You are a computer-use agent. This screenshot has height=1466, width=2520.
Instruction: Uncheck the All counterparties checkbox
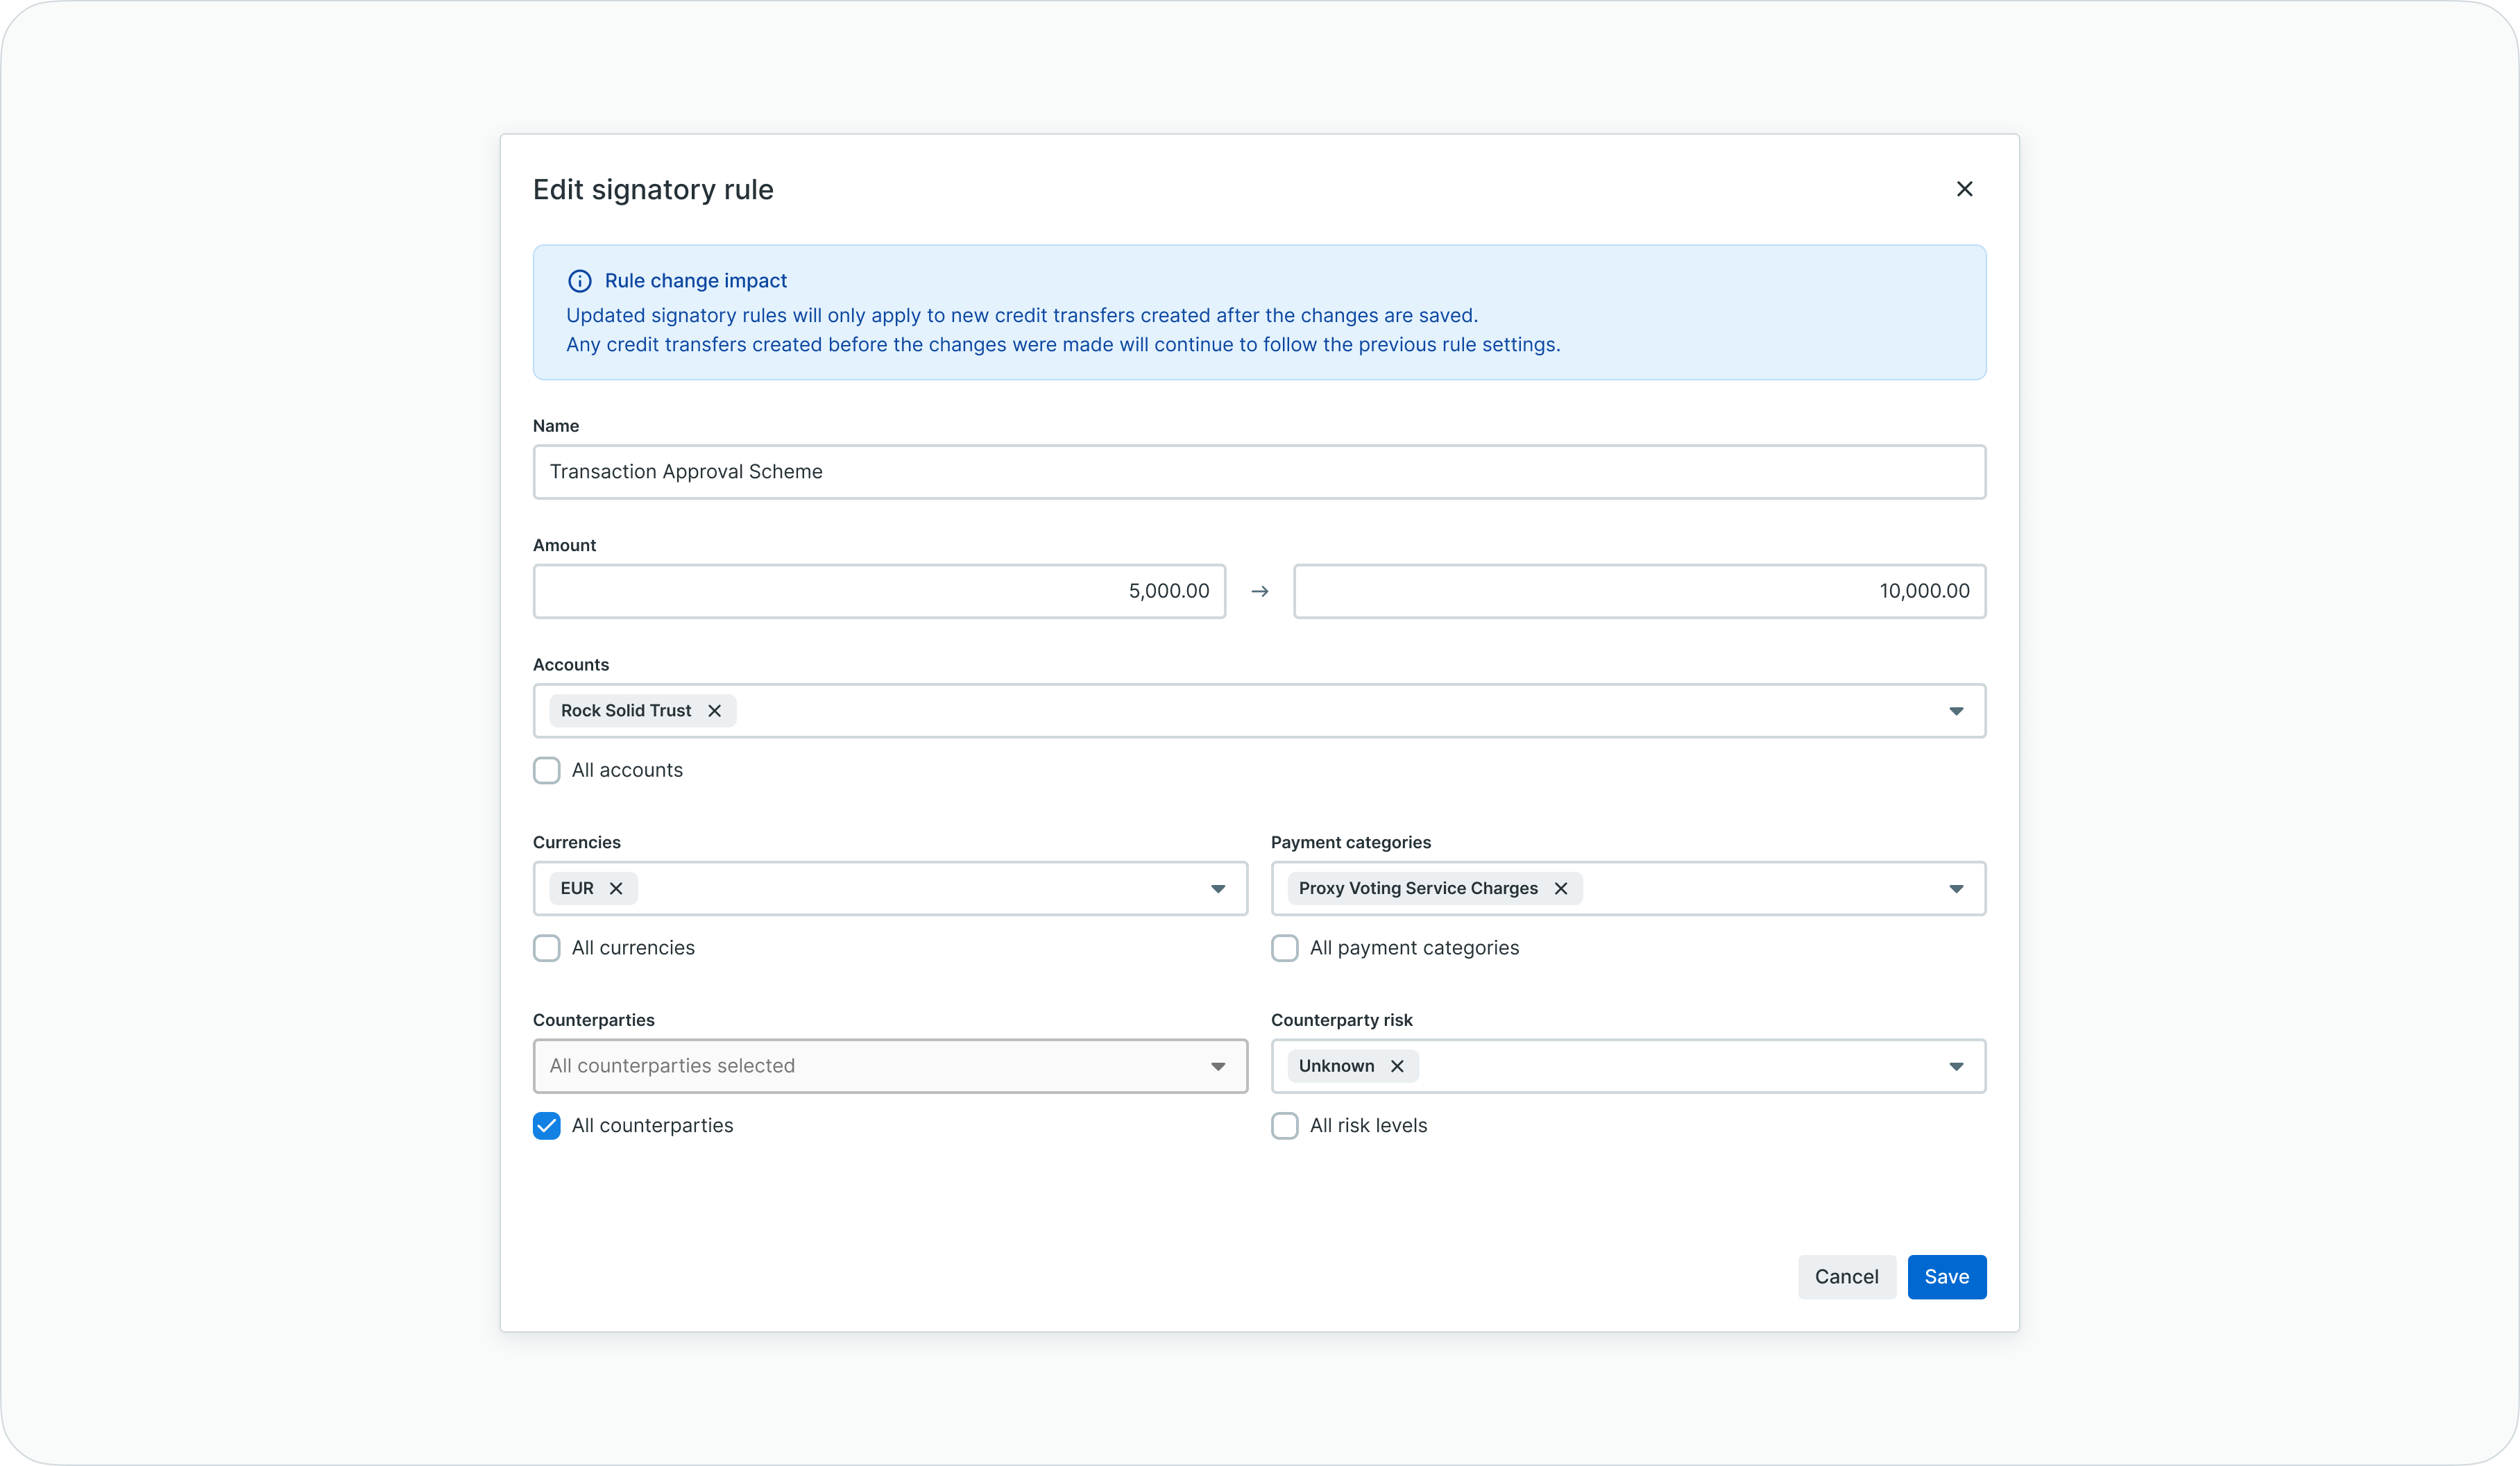pyautogui.click(x=547, y=1126)
